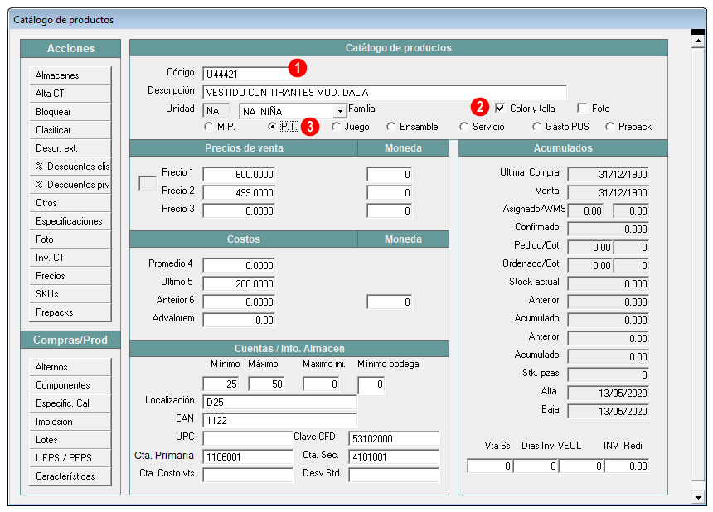Screen dimensions: 713x512
Task: Click the Moneda field for Precio 1
Action: click(389, 175)
